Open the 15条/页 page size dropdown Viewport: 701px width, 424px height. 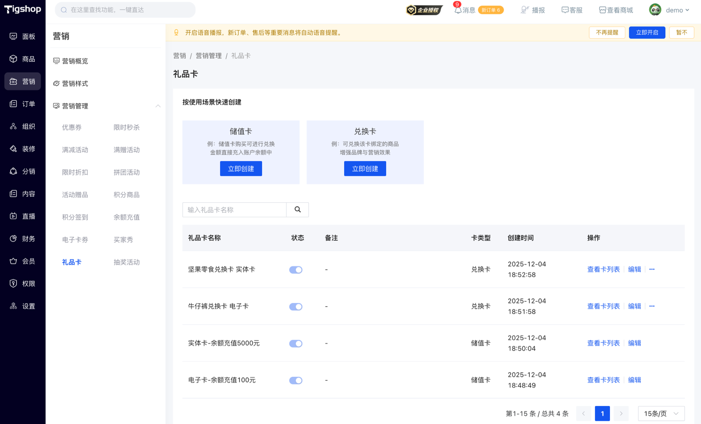click(x=661, y=413)
